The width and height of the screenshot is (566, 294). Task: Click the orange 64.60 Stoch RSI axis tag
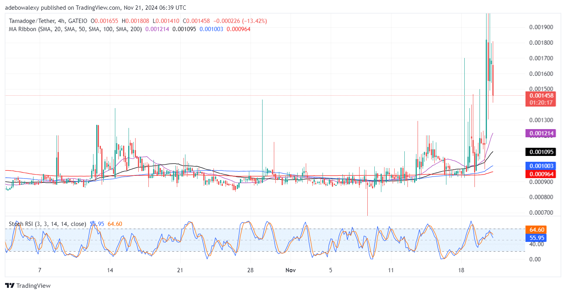[536, 230]
